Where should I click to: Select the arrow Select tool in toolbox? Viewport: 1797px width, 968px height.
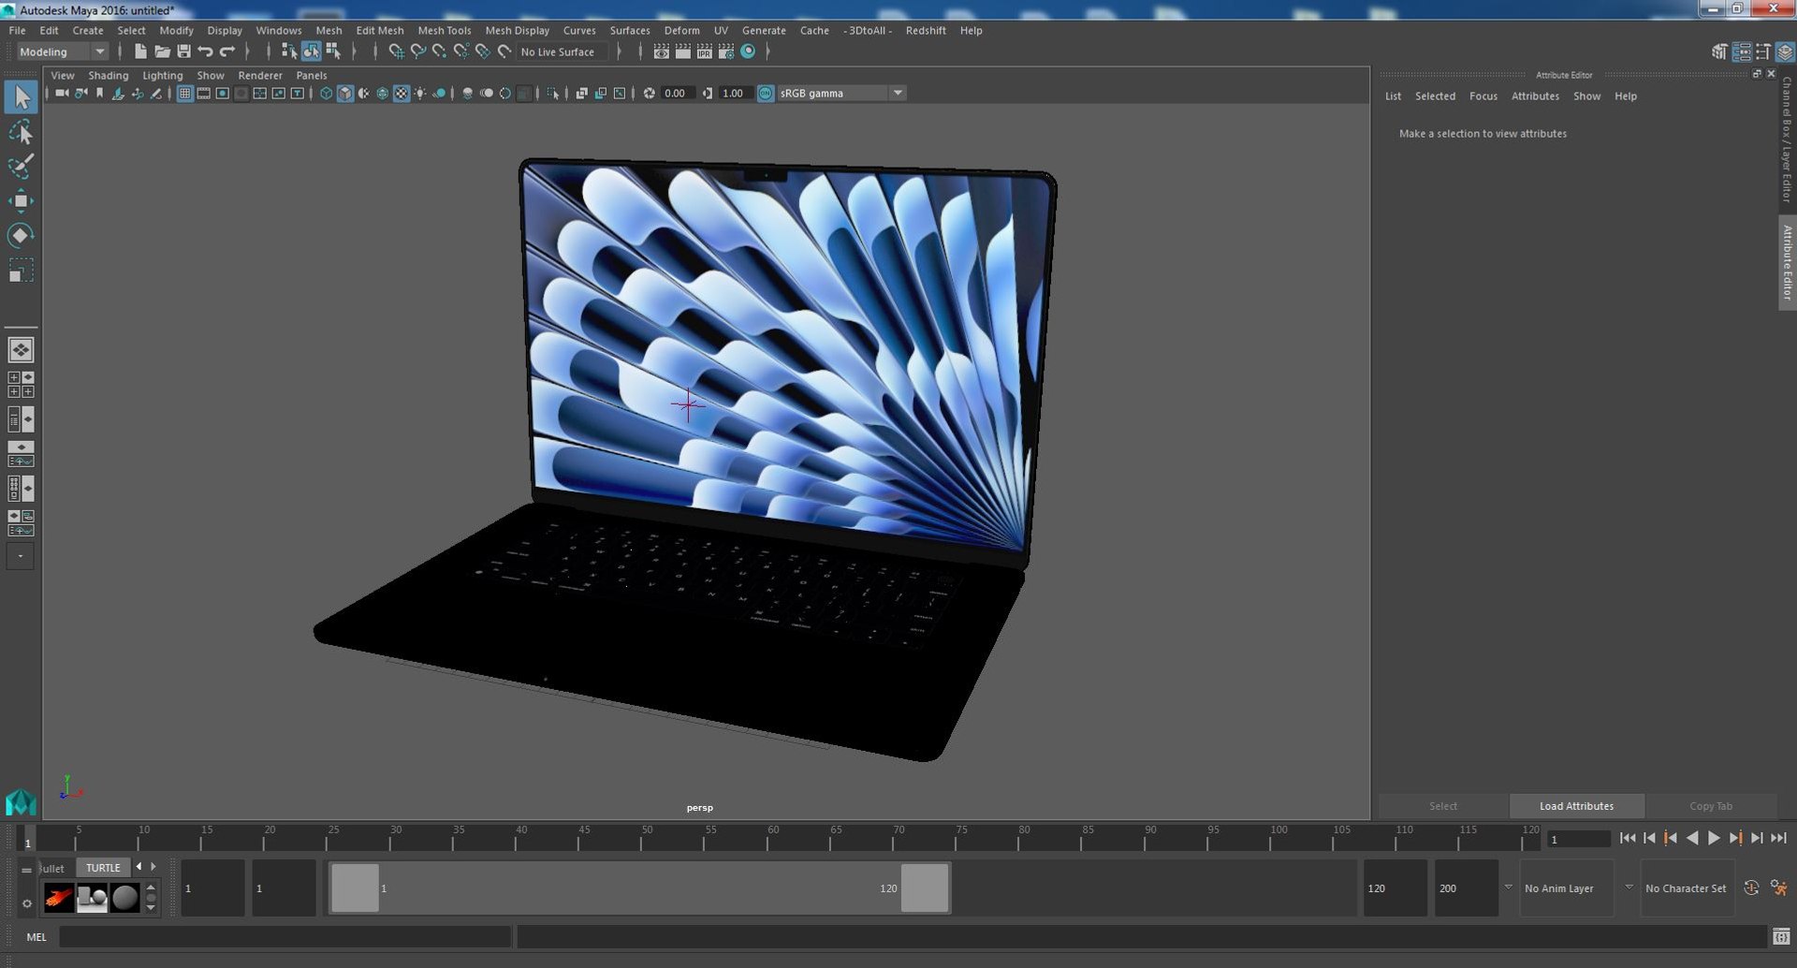point(21,97)
